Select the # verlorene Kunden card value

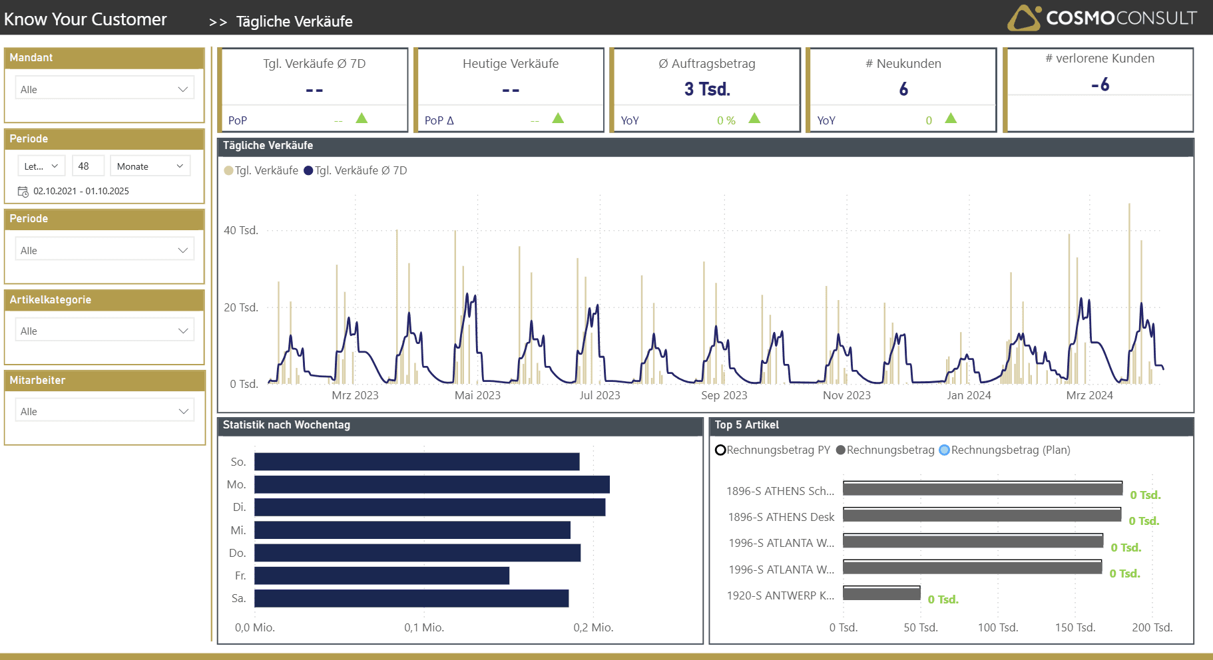pyautogui.click(x=1100, y=84)
